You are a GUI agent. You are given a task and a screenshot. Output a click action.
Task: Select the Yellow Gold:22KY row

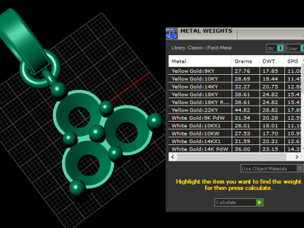pyautogui.click(x=235, y=110)
